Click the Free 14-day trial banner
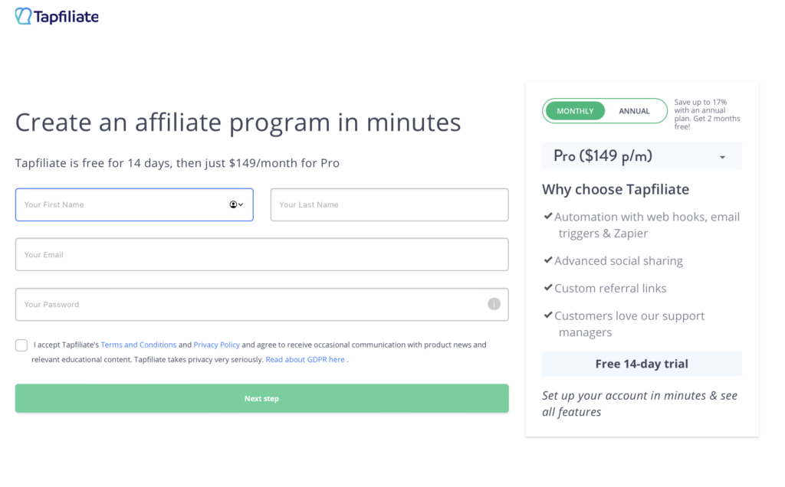This screenshot has width=785, height=487. (x=642, y=363)
